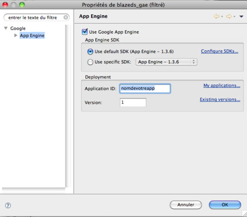The image size is (247, 217).
Task: Clear the filter text with the X icon
Action: (x=66, y=17)
